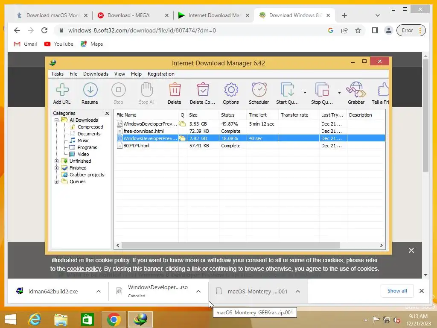Open the YouTube bookmark
Viewport: 437px width, 328px height.
59,44
